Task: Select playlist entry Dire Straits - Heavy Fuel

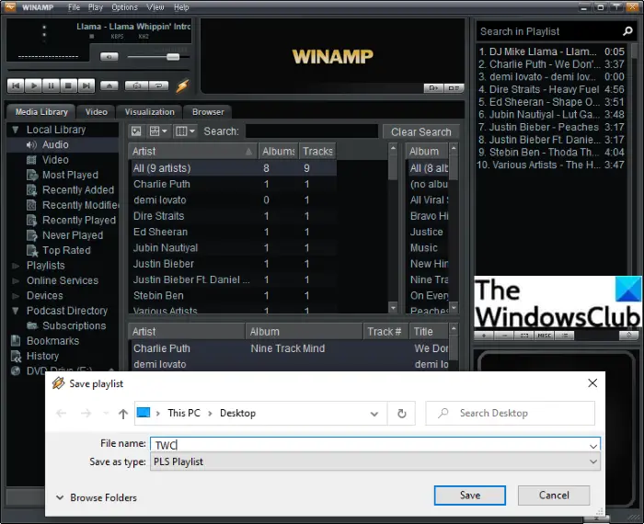Action: (551, 89)
